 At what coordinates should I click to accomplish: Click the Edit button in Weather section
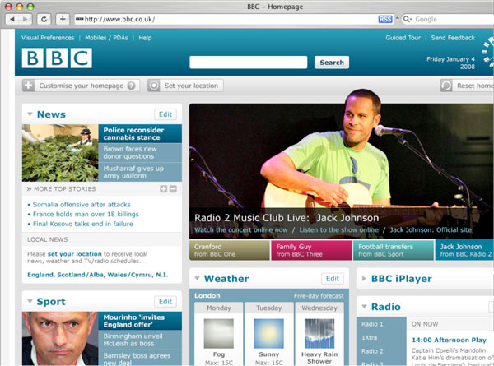(333, 279)
